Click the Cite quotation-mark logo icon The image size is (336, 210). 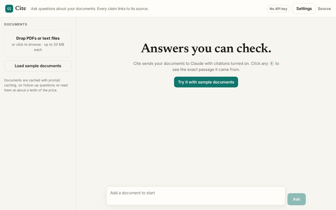pyautogui.click(x=9, y=9)
